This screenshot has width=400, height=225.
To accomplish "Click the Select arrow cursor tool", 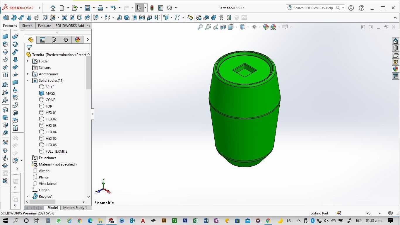I will pyautogui.click(x=139, y=8).
